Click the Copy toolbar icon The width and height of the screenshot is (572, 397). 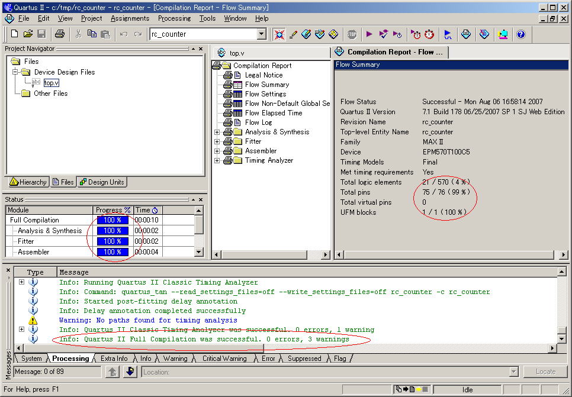(x=92, y=34)
